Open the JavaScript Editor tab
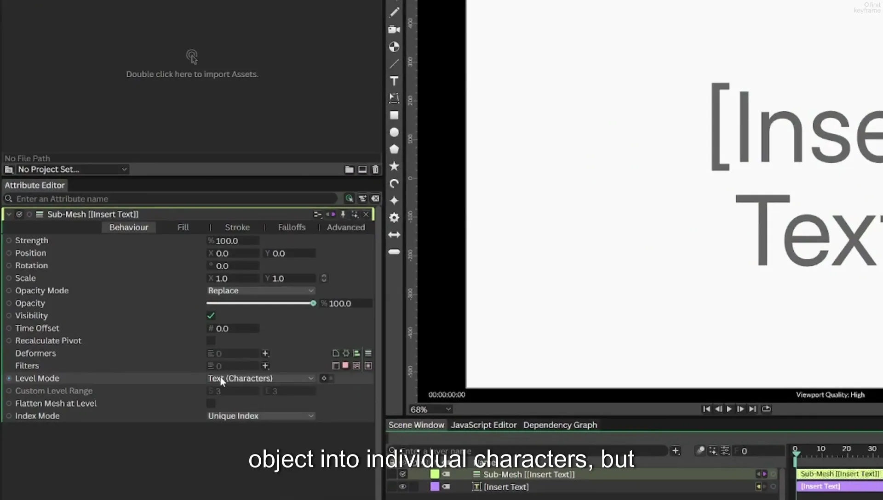 pyautogui.click(x=484, y=425)
